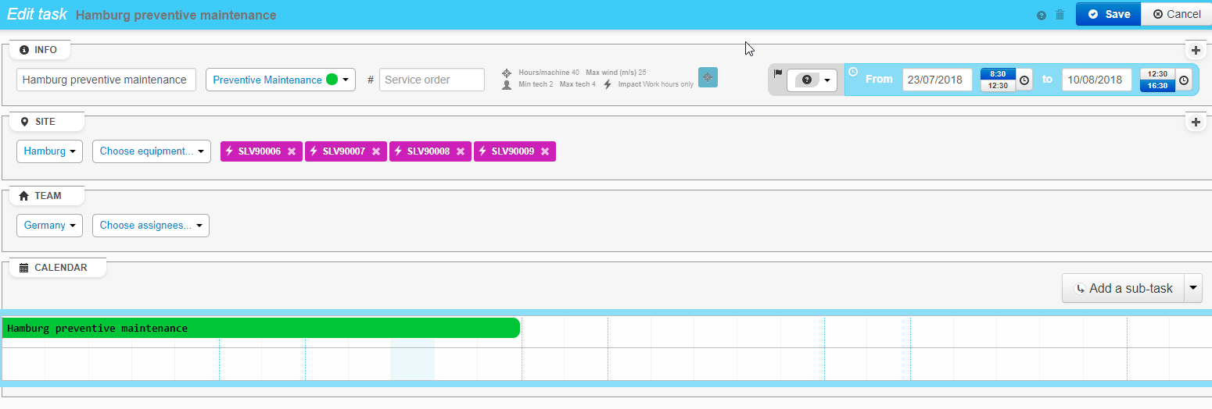Open the Preventive Maintenance type dropdown
1212x409 pixels.
(280, 80)
